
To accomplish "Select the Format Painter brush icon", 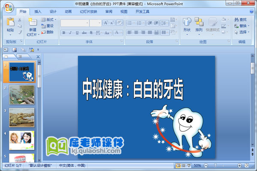I will [x=20, y=32].
